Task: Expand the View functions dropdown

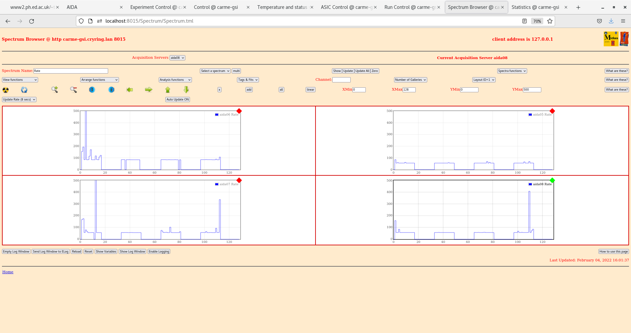Action: [x=20, y=80]
